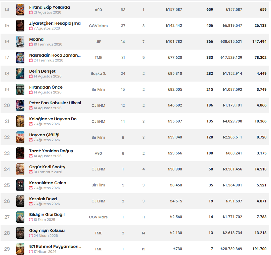Viewport: 271px width, 255px height.
Task: Click the calendar icon under Özgür Kedi Scotty
Action: 31,172
